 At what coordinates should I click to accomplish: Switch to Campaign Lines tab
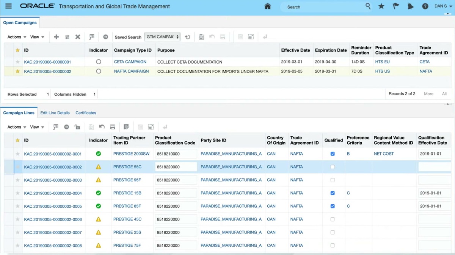click(x=19, y=113)
